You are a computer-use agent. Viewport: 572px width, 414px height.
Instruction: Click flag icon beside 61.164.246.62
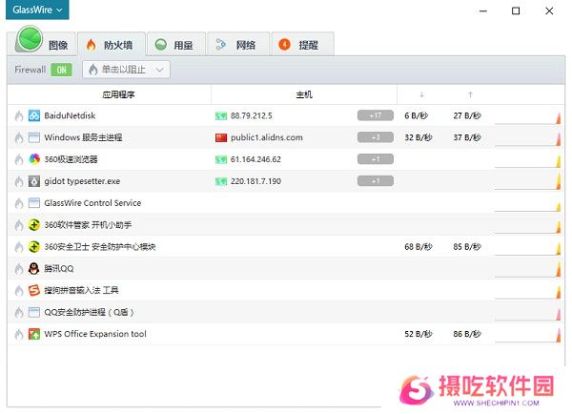click(221, 159)
